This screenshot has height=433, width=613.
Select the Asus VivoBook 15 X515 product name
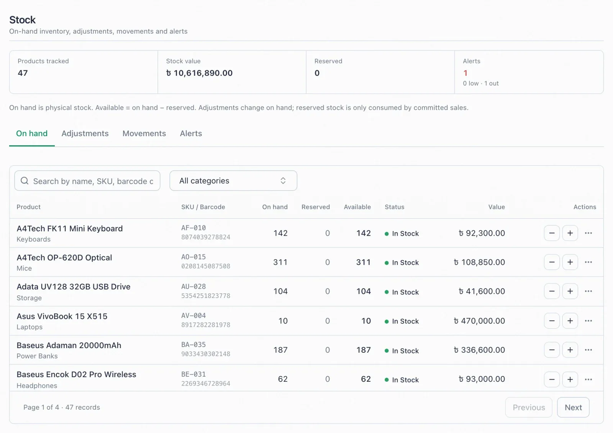coord(62,316)
